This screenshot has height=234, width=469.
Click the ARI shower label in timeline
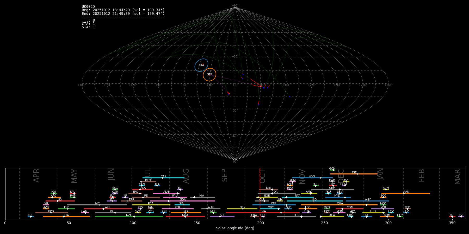point(107,207)
